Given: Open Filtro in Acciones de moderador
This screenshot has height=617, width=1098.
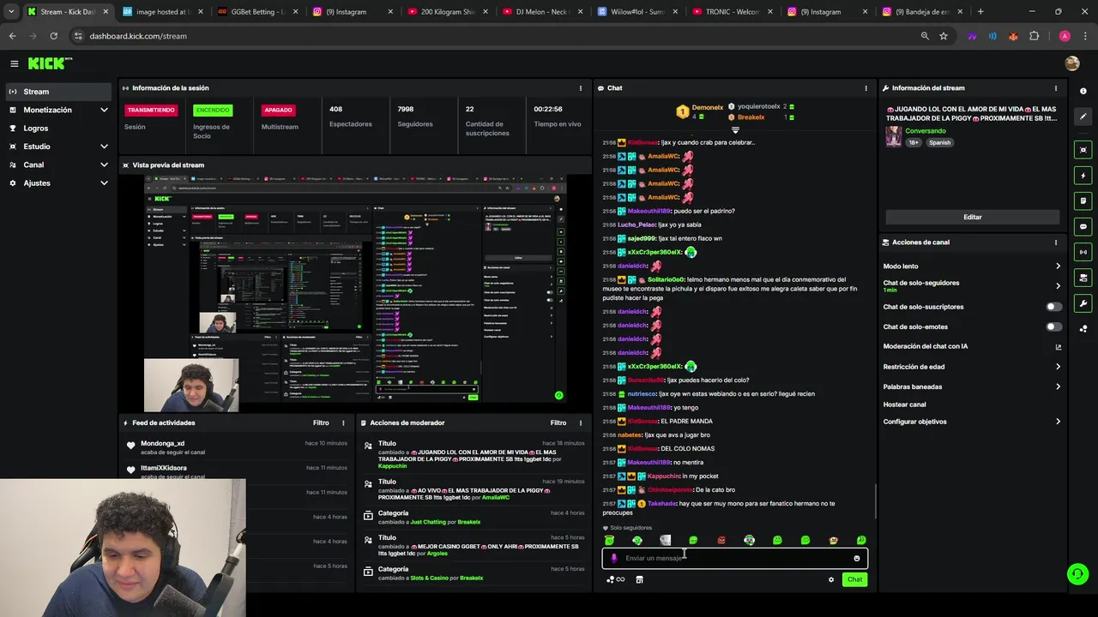Looking at the screenshot, I should tap(558, 422).
